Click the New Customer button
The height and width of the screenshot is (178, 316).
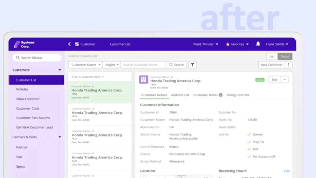click(271, 65)
